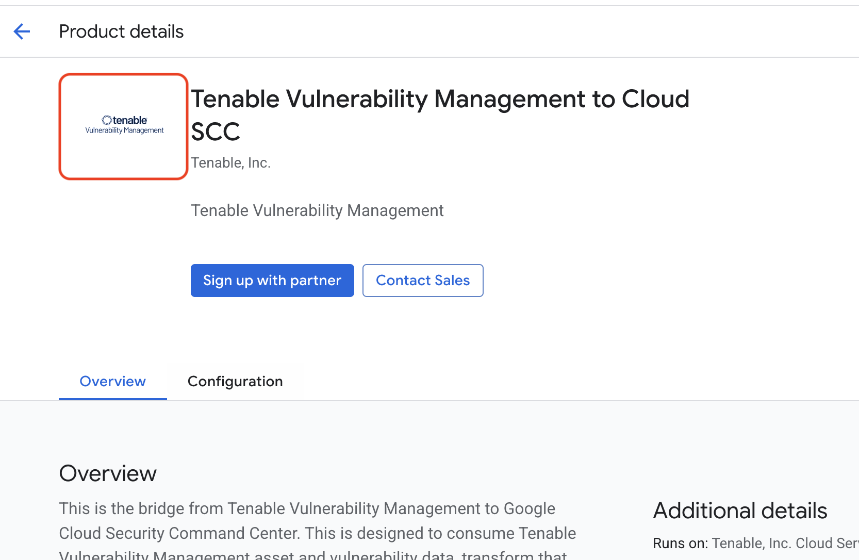Open the Contact Sales button

coord(423,281)
